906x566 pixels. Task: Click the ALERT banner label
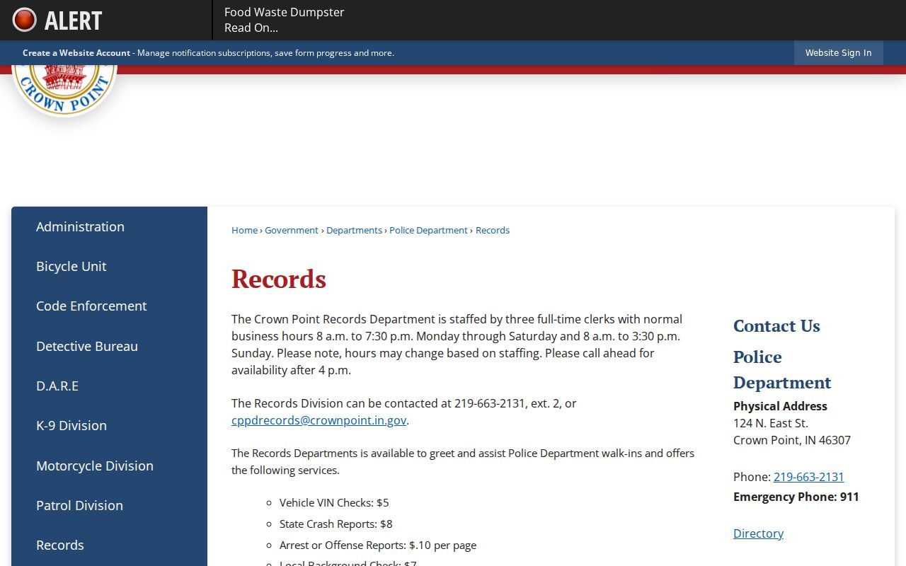(x=73, y=21)
